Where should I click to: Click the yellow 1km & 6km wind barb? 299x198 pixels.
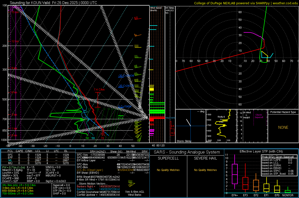click(x=132, y=184)
